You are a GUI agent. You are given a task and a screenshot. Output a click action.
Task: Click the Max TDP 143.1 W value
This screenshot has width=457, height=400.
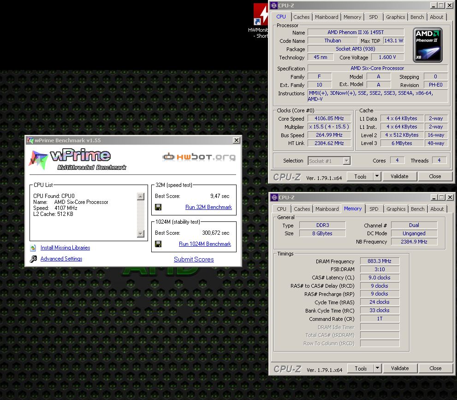pos(393,41)
